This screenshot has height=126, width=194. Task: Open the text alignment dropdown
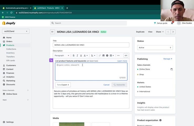93,56
